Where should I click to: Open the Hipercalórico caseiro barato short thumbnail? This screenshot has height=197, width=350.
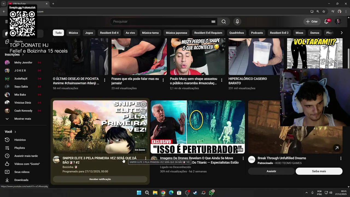256,57
